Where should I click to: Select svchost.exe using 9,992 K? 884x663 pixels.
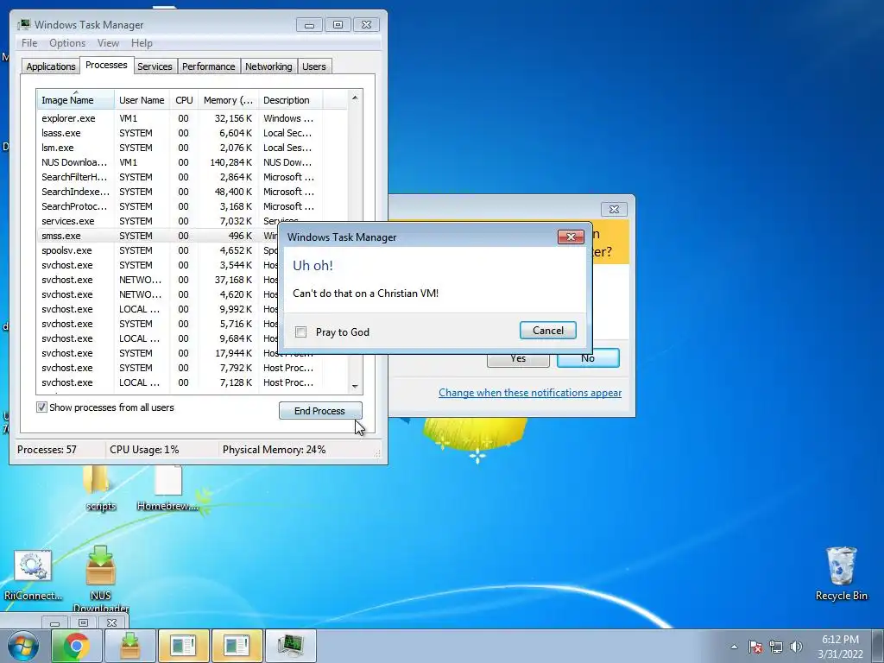[x=158, y=309]
